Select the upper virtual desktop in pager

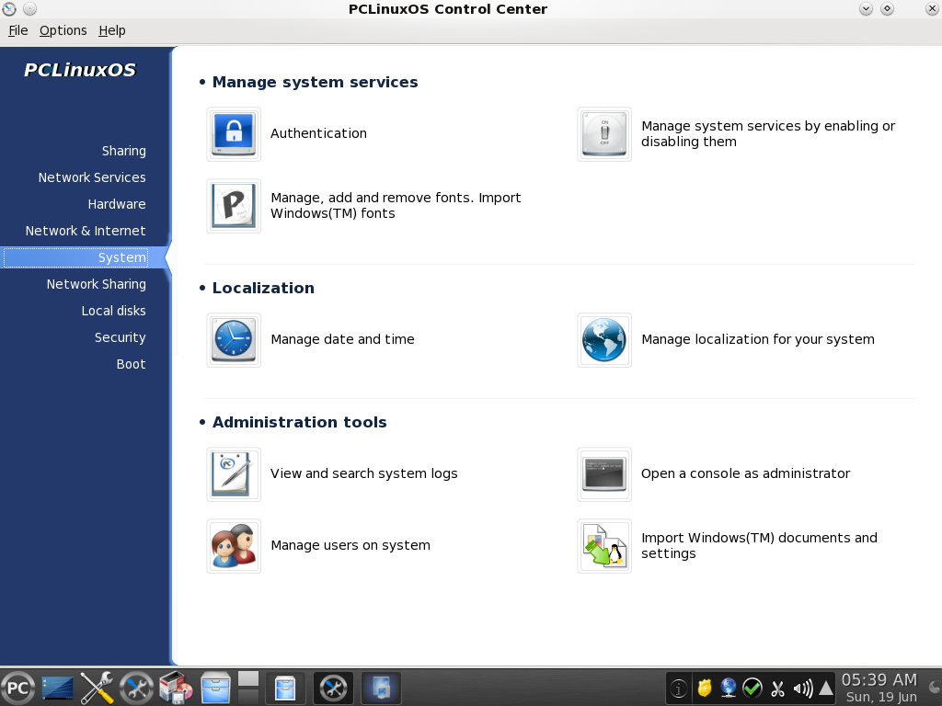coord(248,678)
